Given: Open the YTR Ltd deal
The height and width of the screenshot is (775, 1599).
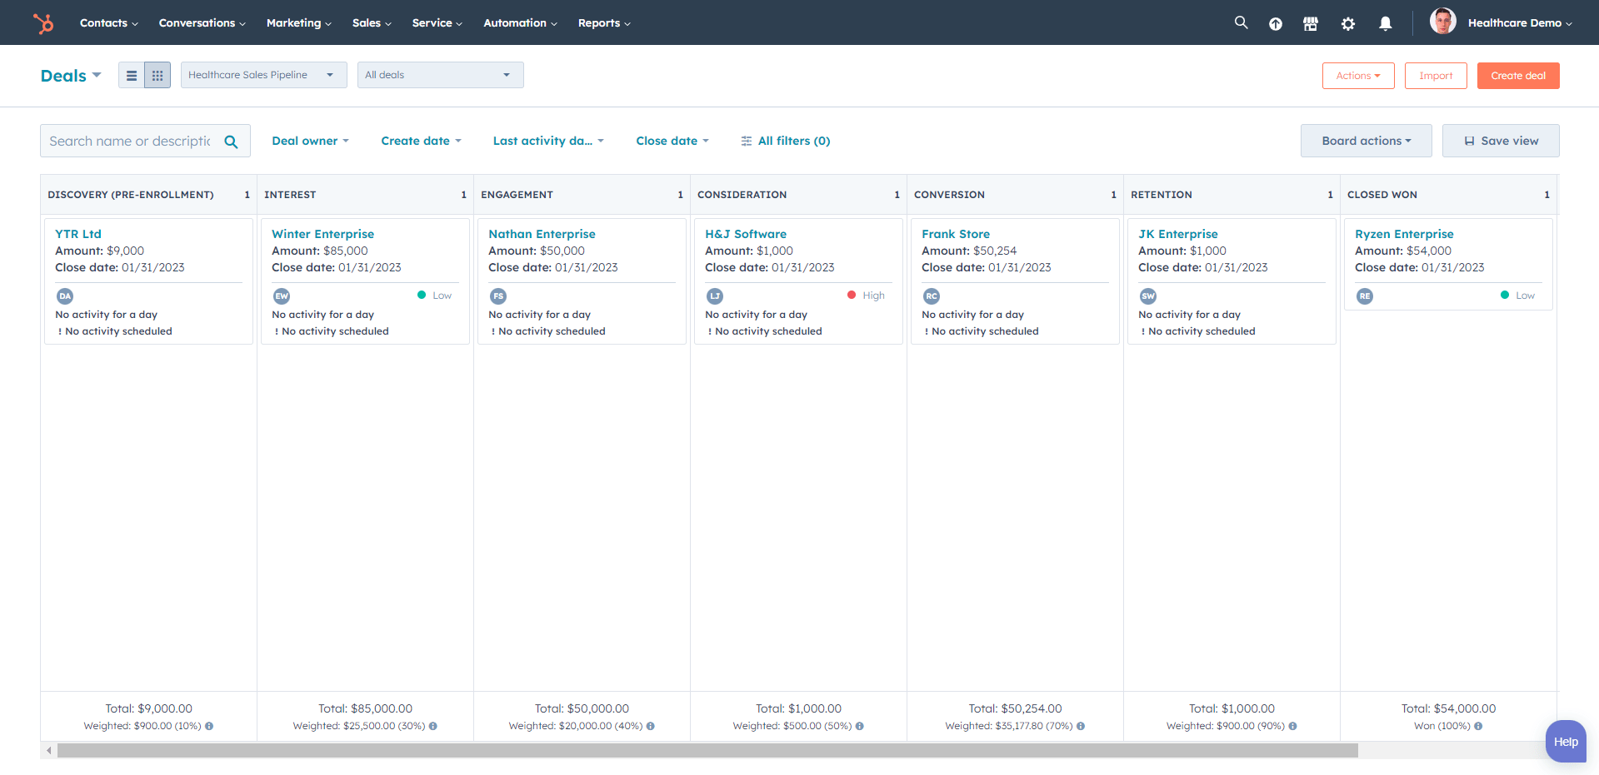Looking at the screenshot, I should click(78, 234).
